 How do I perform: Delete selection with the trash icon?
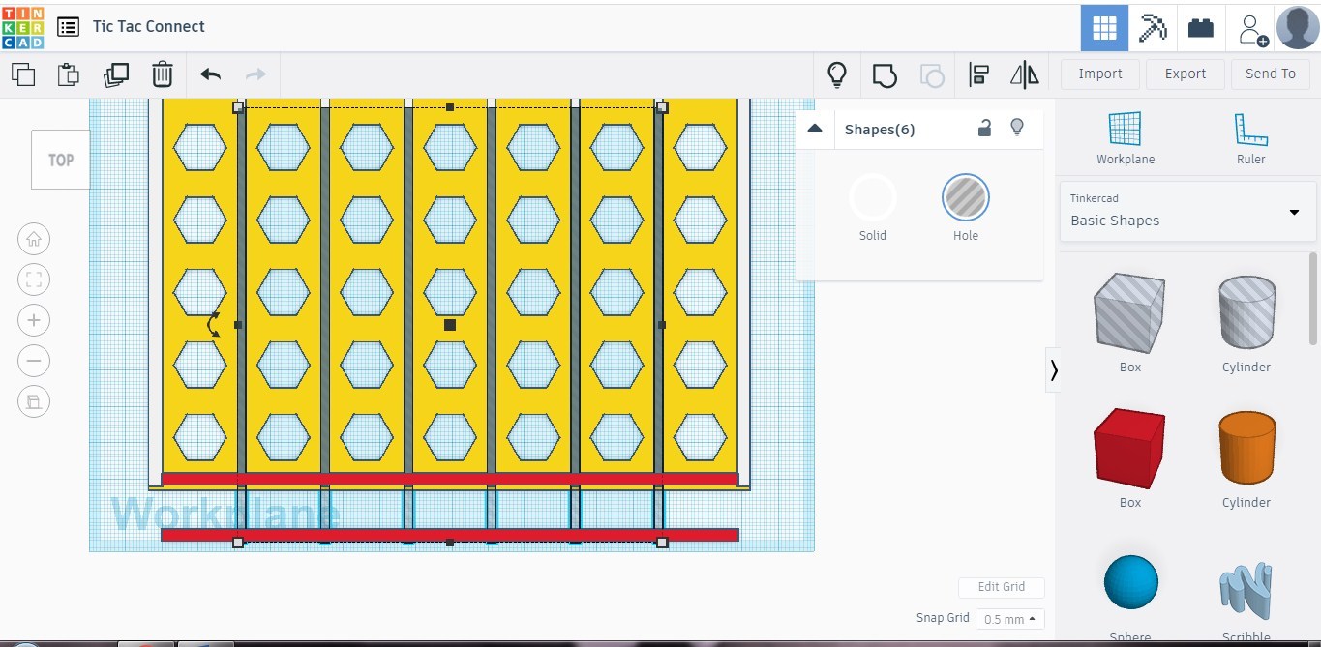163,74
